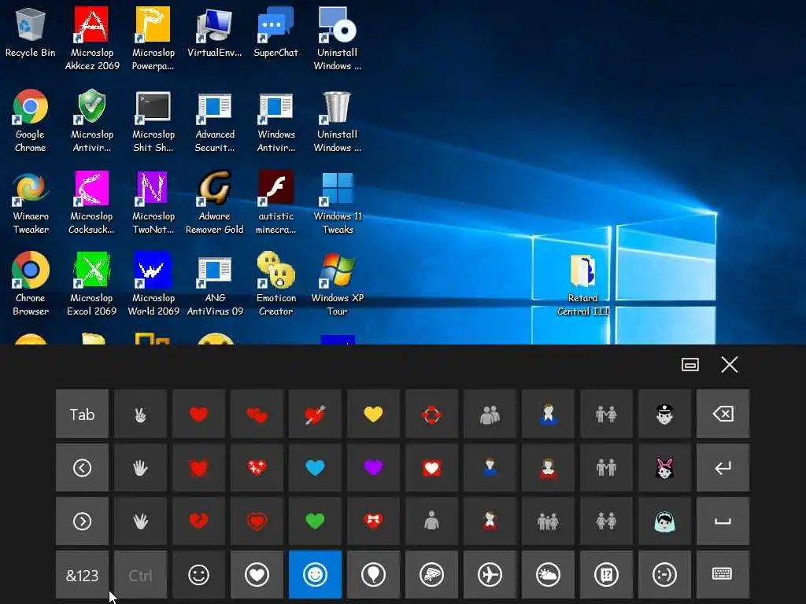Image resolution: width=806 pixels, height=604 pixels.
Task: Go to next emoji page arrow
Action: [x=82, y=521]
